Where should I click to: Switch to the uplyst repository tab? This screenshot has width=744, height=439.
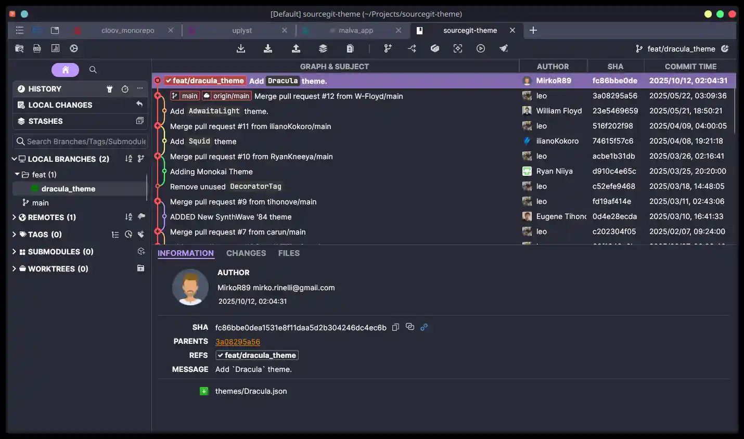(x=241, y=30)
